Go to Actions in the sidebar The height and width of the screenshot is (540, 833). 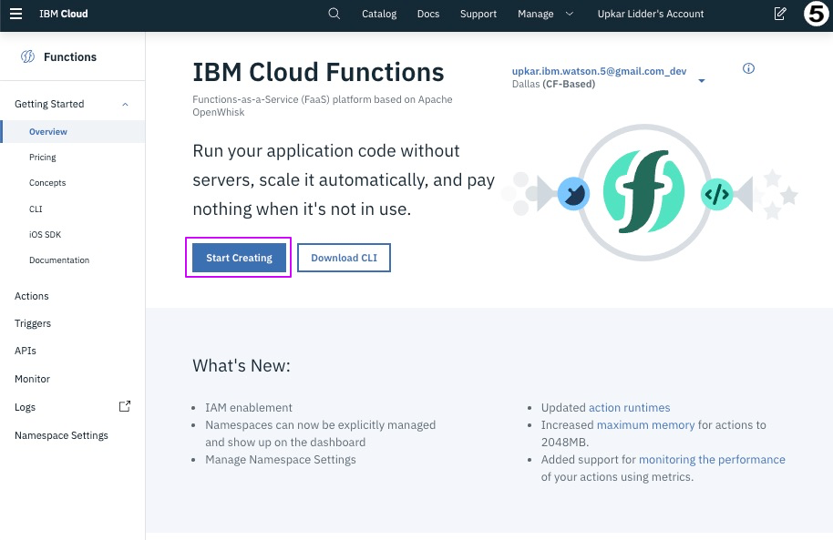(x=31, y=296)
